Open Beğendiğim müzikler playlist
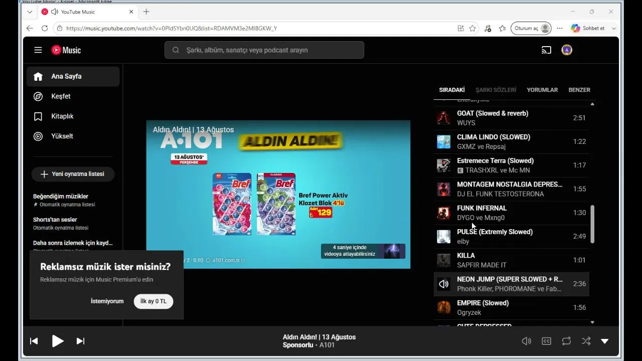Screen dimensions: 642x361 (73, 200)
